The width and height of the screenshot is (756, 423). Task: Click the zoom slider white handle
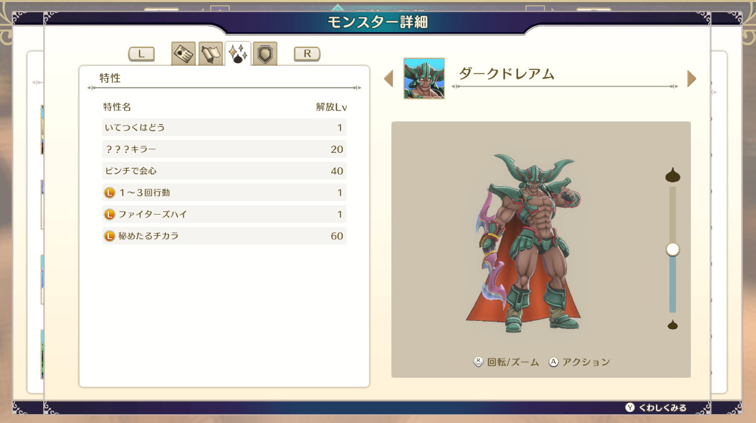[x=672, y=250]
